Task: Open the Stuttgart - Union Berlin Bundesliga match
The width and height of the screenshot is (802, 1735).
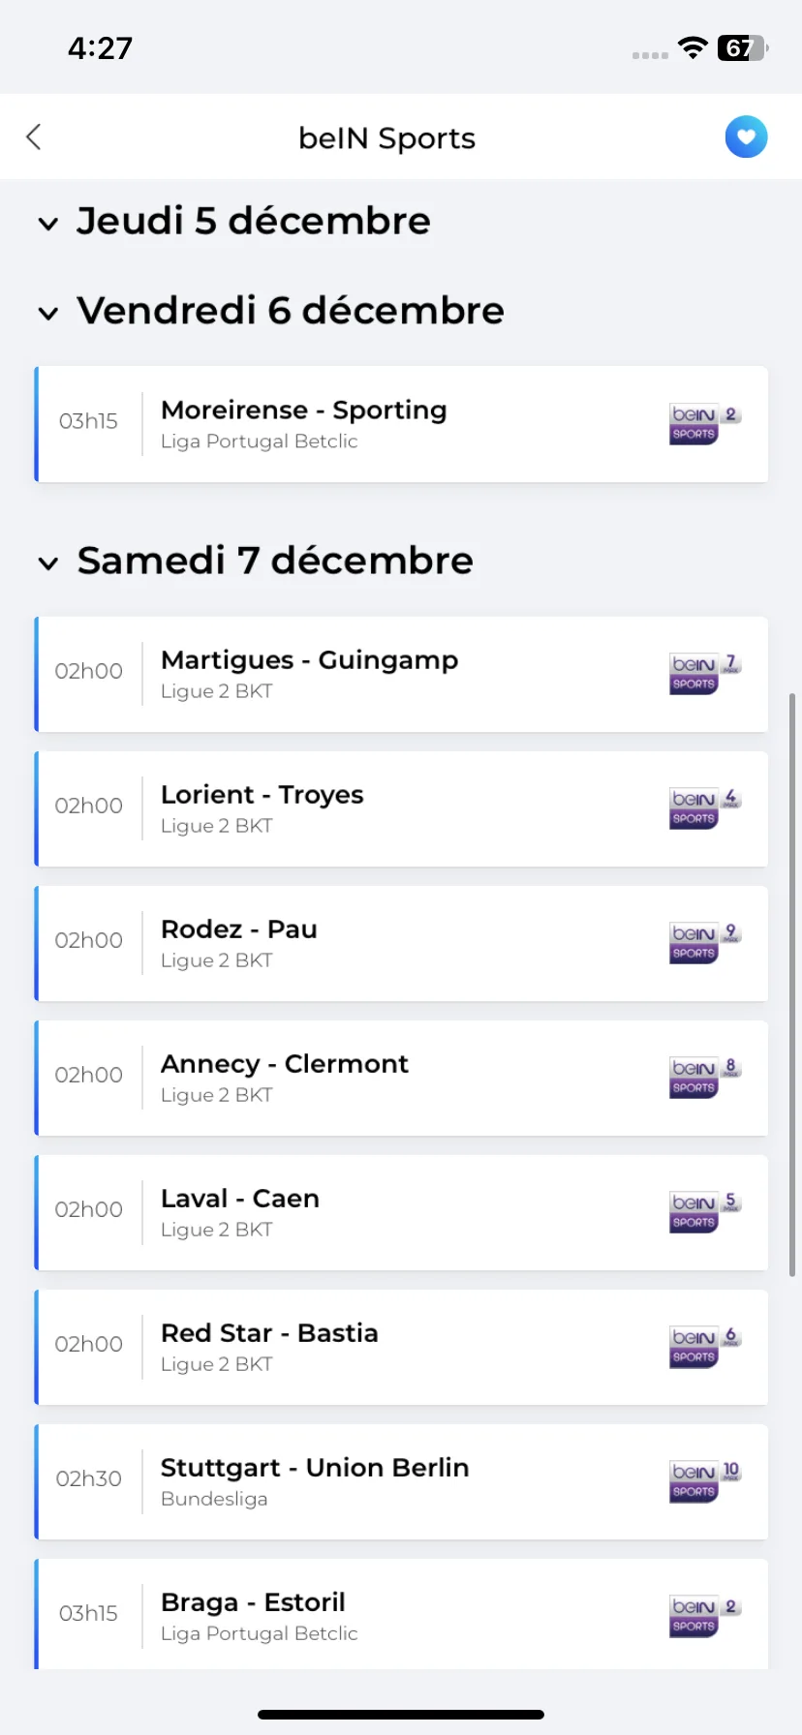Action: click(x=401, y=1481)
